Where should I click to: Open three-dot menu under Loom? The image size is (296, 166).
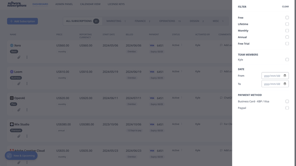pyautogui.click(x=27, y=83)
